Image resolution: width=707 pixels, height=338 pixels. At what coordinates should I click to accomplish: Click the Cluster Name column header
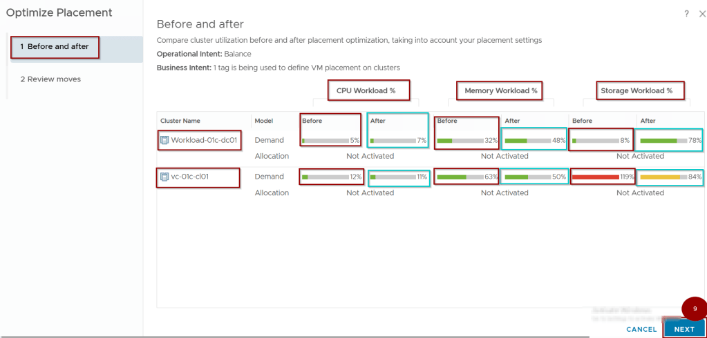click(180, 121)
